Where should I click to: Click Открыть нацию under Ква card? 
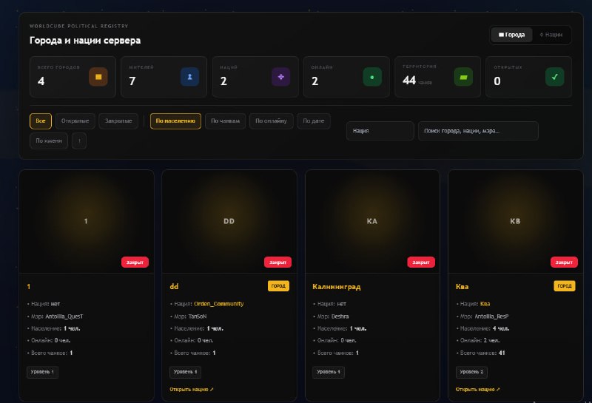point(477,390)
